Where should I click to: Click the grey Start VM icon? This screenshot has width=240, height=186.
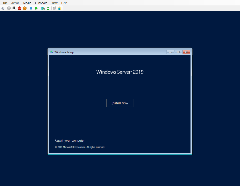point(9,8)
